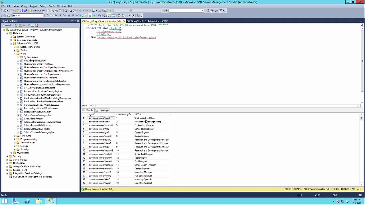Image resolution: width=365 pixels, height=205 pixels.
Task: Open the Debug menu
Action: pyautogui.click(x=43, y=6)
